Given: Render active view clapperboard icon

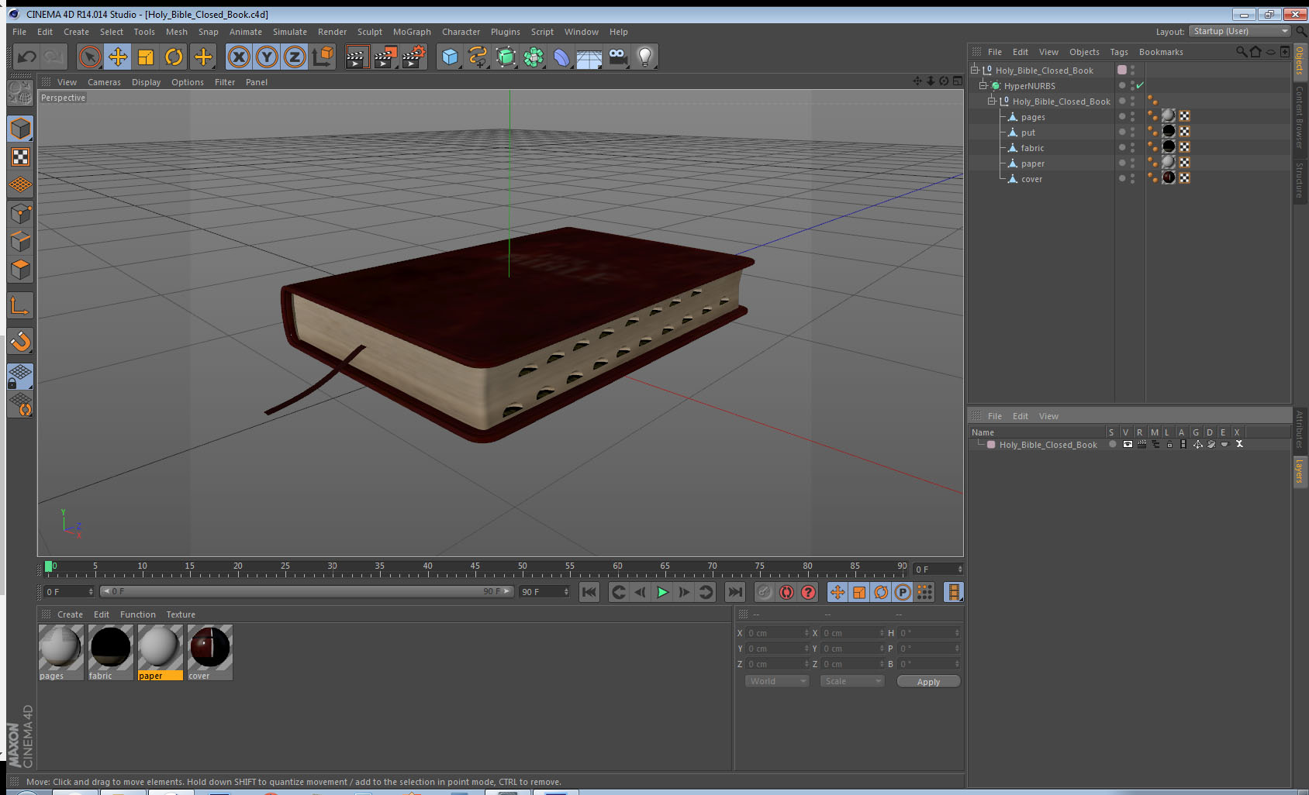Looking at the screenshot, I should (x=357, y=57).
